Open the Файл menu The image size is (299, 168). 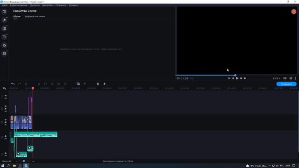coord(5,5)
